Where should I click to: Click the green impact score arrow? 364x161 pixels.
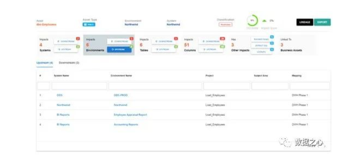pos(264,21)
